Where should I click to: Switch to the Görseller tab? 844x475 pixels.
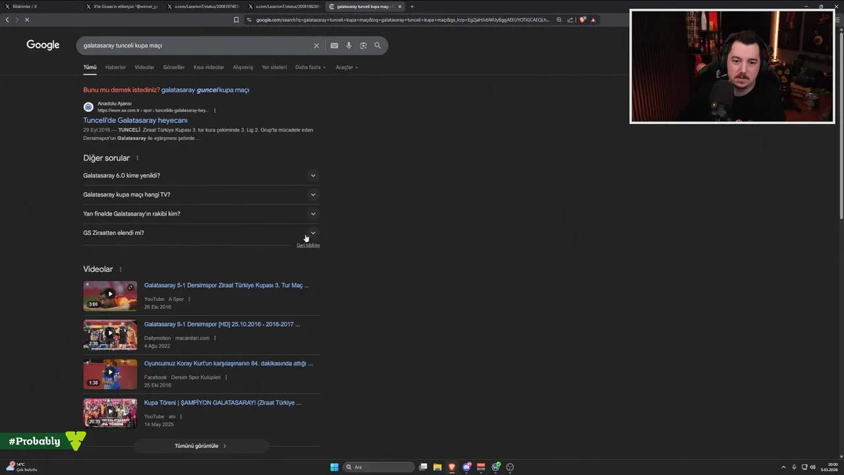[174, 67]
